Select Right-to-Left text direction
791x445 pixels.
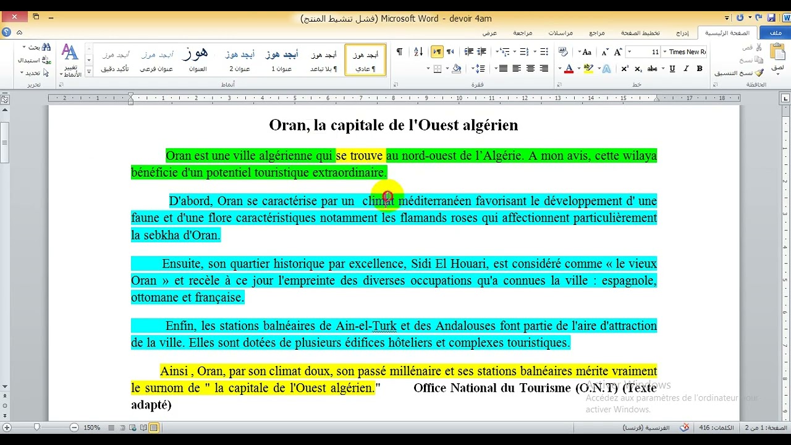click(450, 52)
